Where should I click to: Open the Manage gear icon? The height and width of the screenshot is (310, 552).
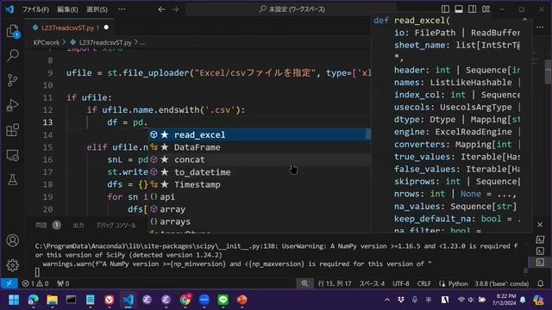[x=13, y=265]
